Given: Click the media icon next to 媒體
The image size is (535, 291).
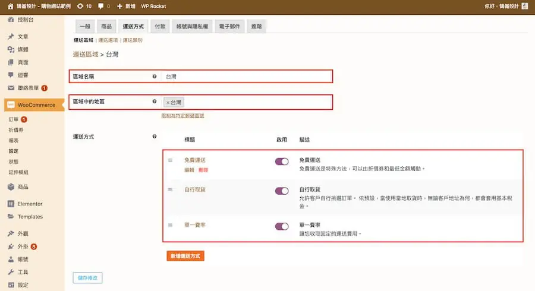Looking at the screenshot, I should point(11,49).
